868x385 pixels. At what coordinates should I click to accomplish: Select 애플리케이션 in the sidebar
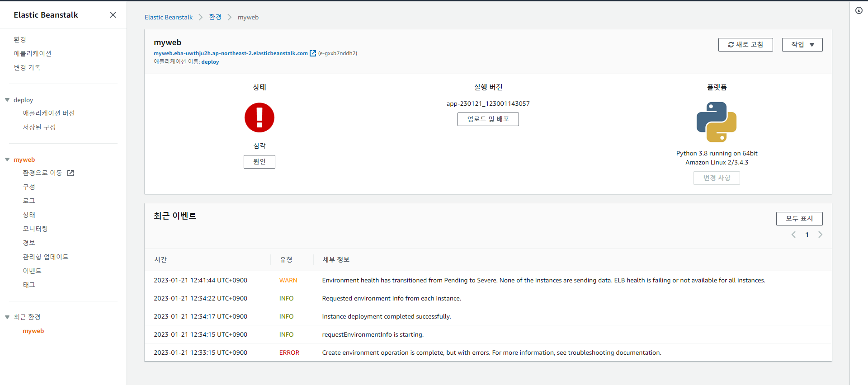click(x=33, y=53)
